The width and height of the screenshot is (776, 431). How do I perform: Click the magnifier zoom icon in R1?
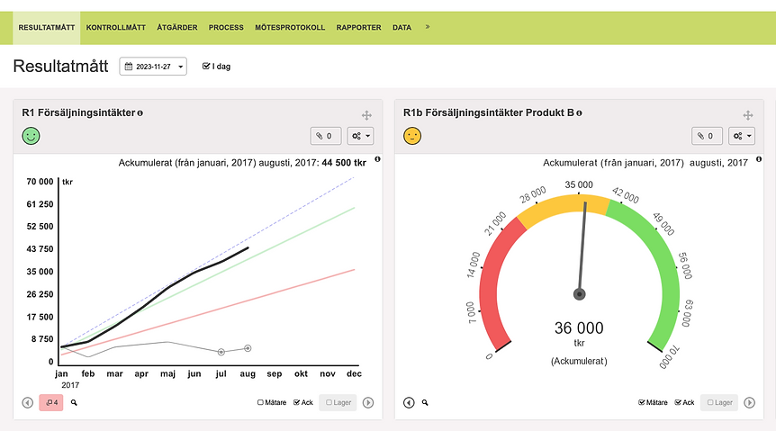pos(74,403)
